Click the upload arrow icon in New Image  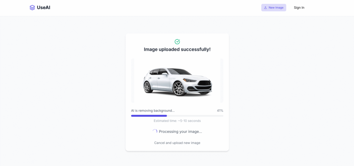pos(265,8)
